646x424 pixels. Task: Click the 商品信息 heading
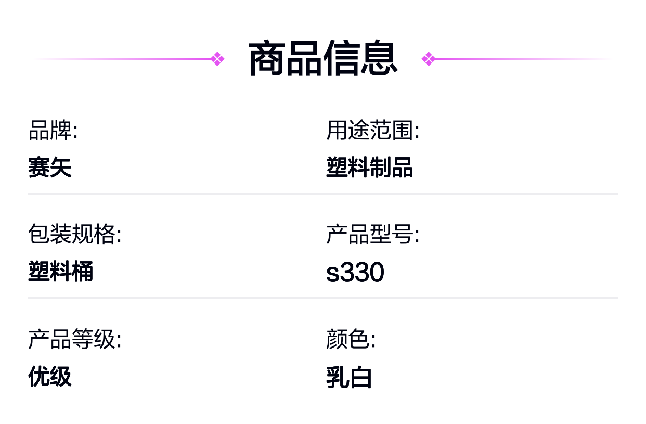(323, 59)
